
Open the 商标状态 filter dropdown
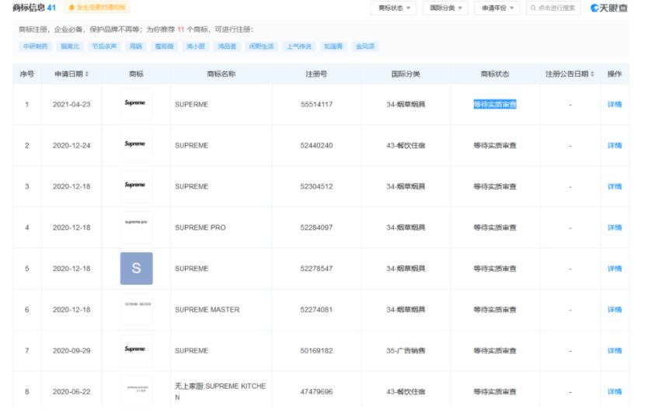393,8
